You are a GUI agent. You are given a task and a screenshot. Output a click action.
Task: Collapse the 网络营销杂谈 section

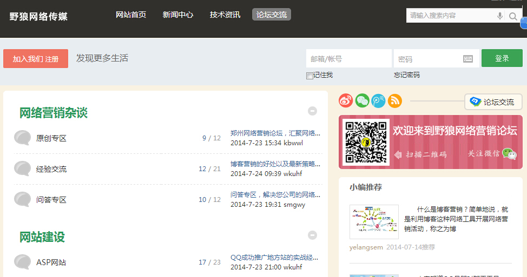pyautogui.click(x=312, y=111)
